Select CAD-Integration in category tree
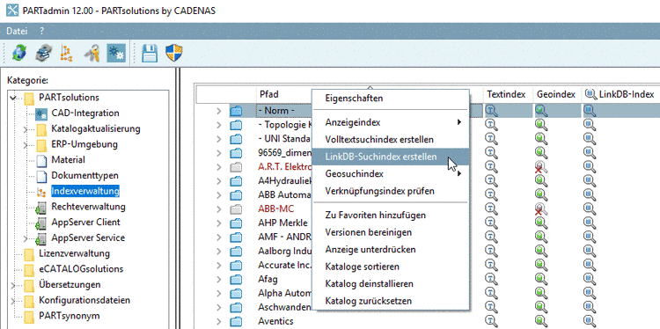 (x=85, y=113)
